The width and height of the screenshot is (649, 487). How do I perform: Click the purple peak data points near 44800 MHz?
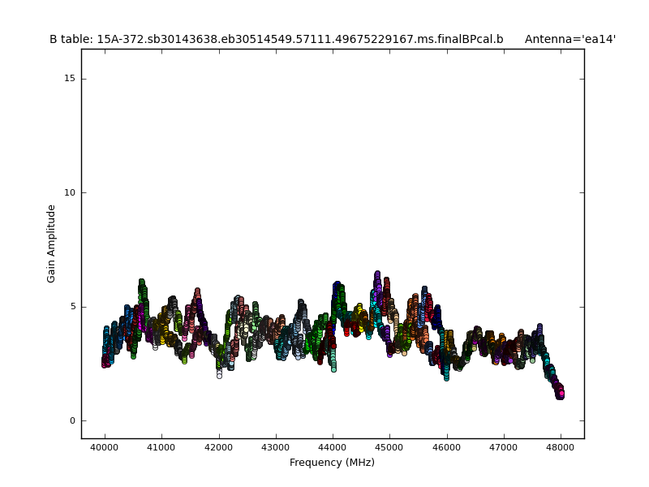coord(377,280)
